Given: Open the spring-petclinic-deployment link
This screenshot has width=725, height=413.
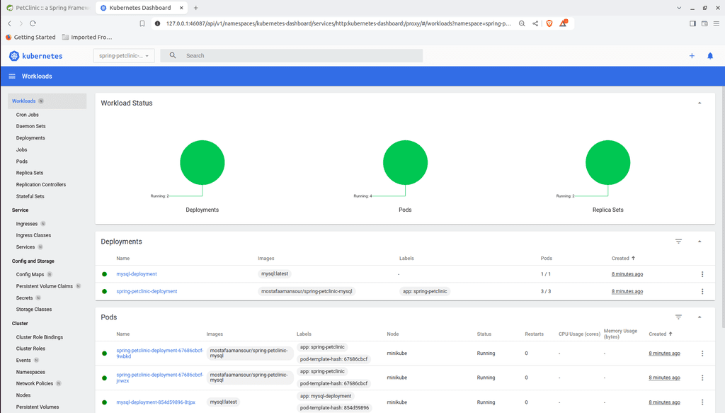Looking at the screenshot, I should (x=147, y=291).
